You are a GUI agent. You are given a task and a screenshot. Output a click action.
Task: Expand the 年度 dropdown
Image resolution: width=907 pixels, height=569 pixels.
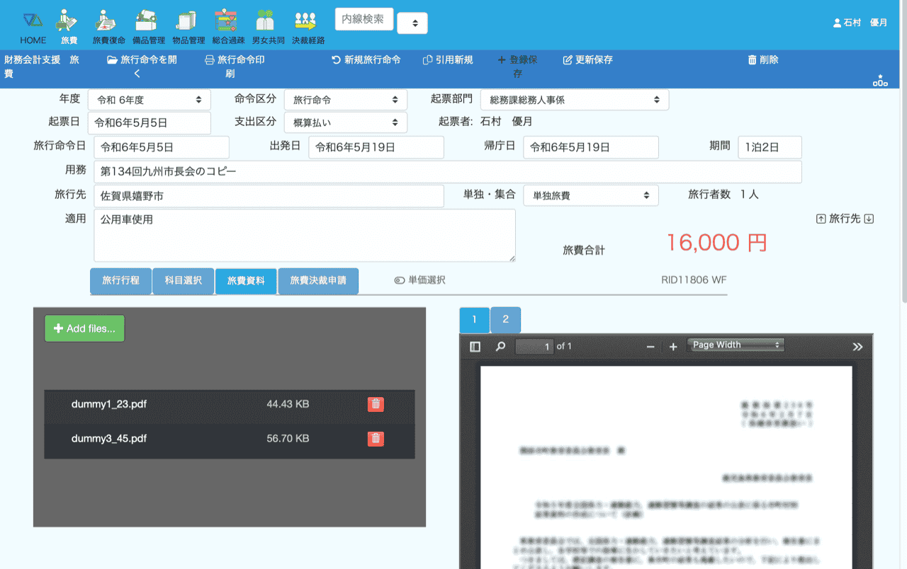149,100
